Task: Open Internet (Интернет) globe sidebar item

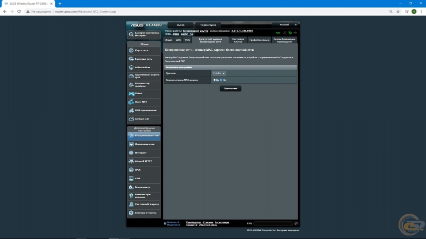Action: pyautogui.click(x=144, y=153)
